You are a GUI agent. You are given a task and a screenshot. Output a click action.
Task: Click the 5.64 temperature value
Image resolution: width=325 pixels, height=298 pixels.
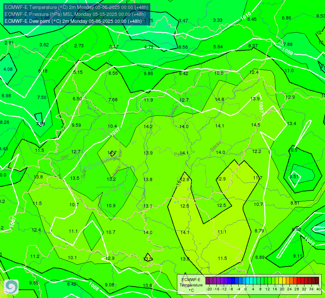(x=218, y=47)
